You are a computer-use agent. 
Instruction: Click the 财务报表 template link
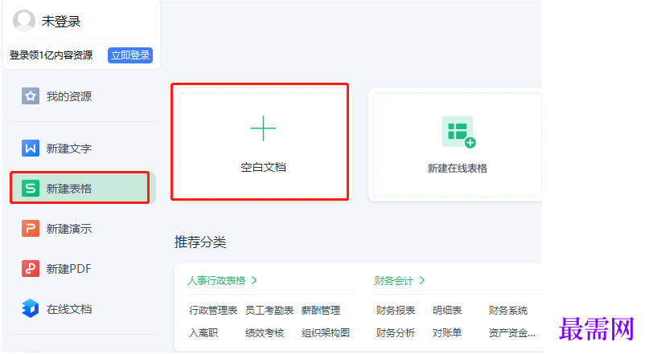396,310
